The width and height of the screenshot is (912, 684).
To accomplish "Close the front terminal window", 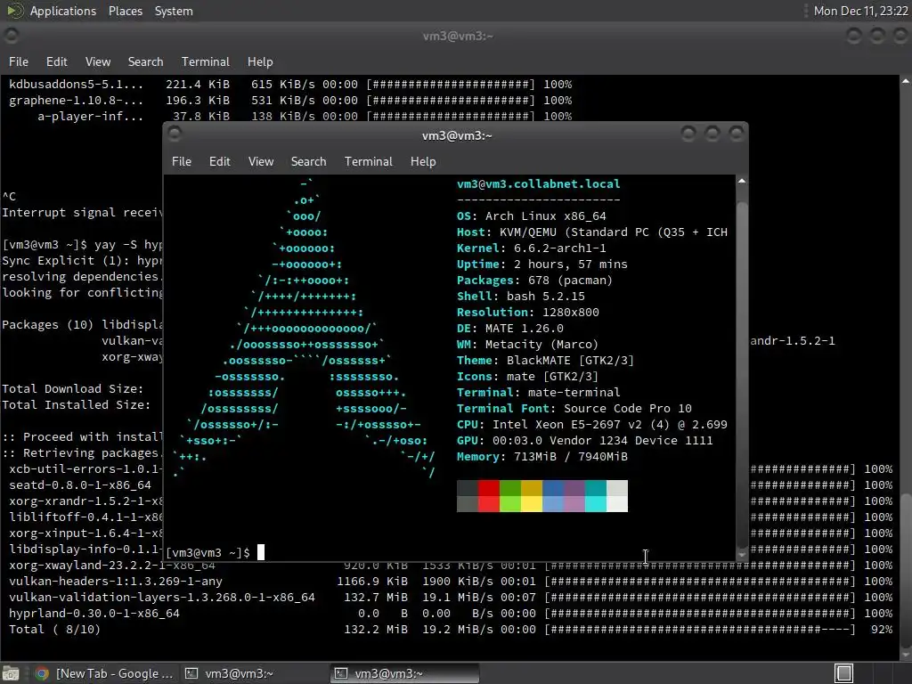I will tap(737, 134).
